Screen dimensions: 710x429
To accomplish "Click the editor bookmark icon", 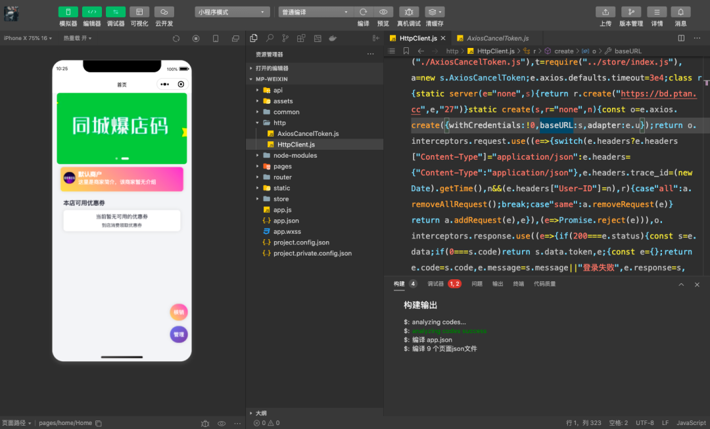I will coord(406,51).
